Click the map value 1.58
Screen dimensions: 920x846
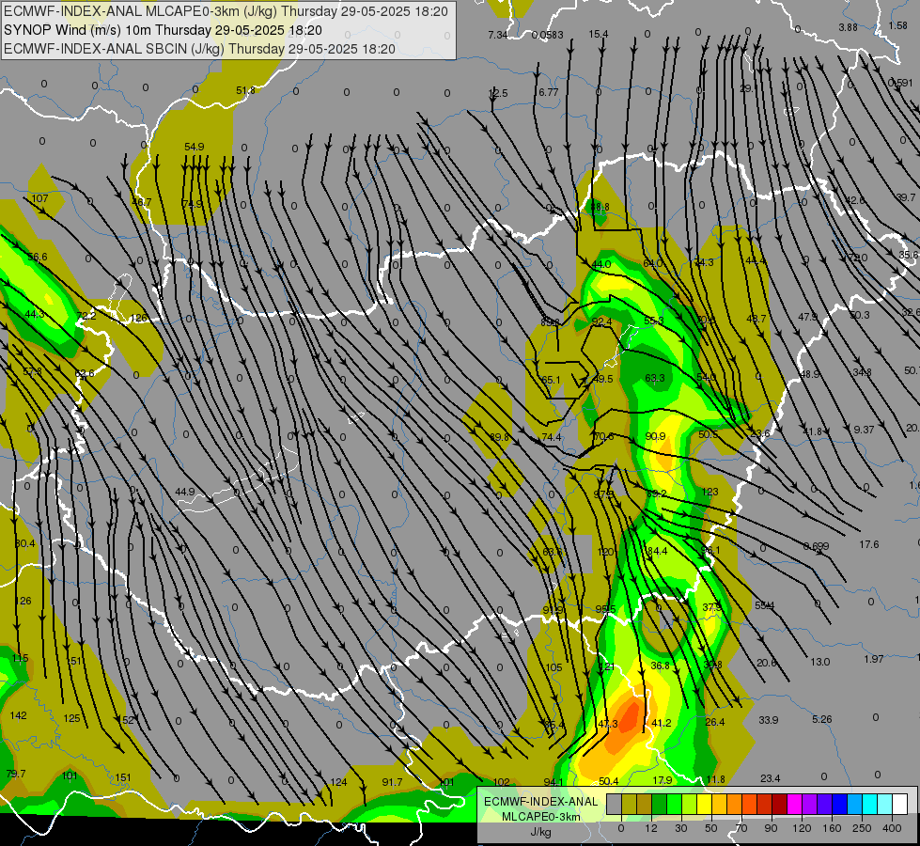(897, 25)
